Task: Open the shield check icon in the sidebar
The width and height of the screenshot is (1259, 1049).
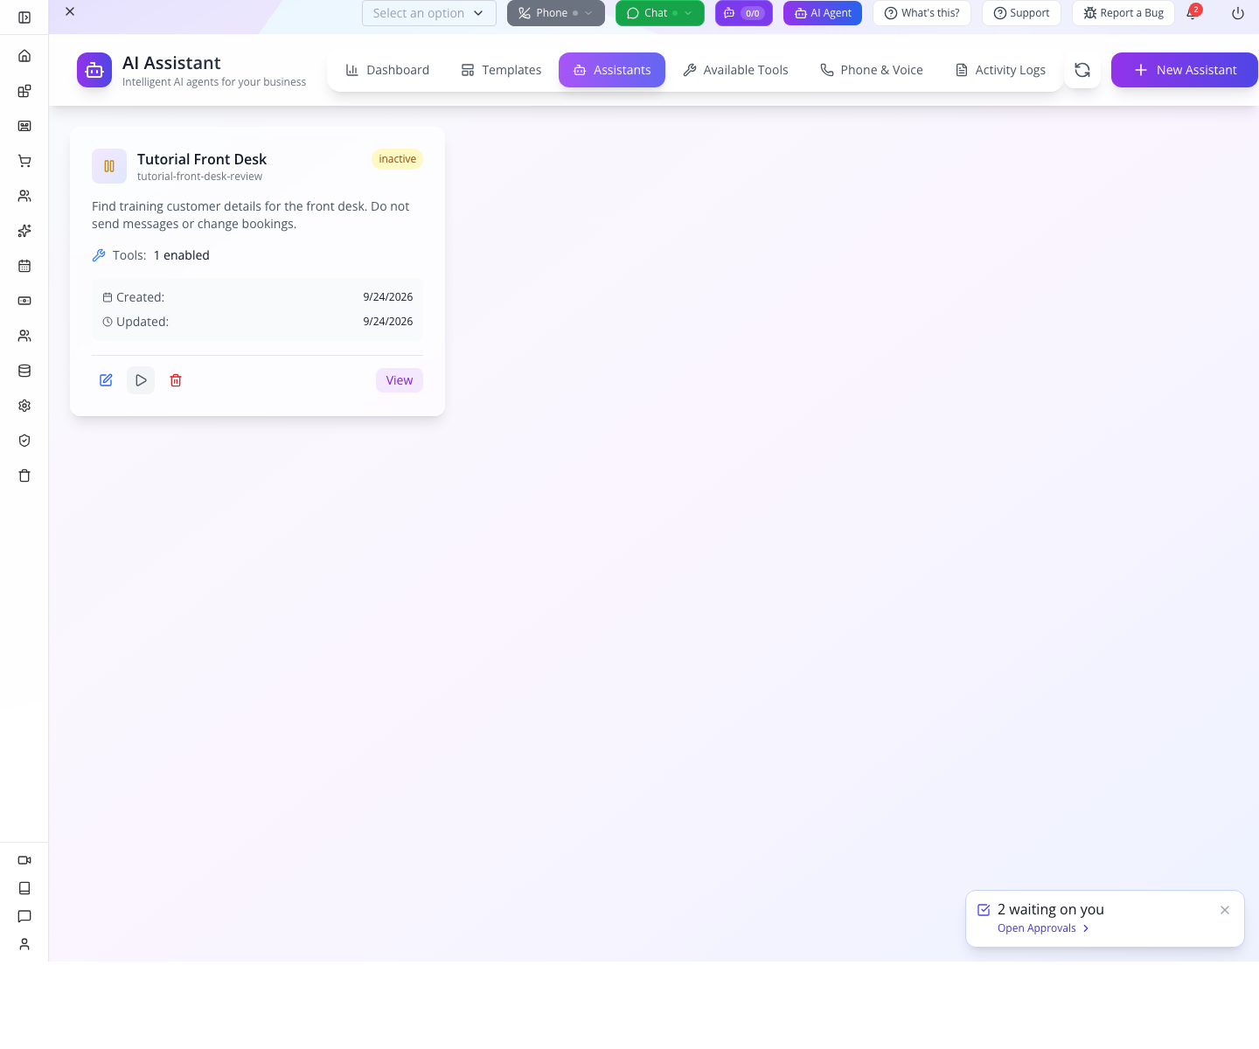Action: click(x=24, y=441)
